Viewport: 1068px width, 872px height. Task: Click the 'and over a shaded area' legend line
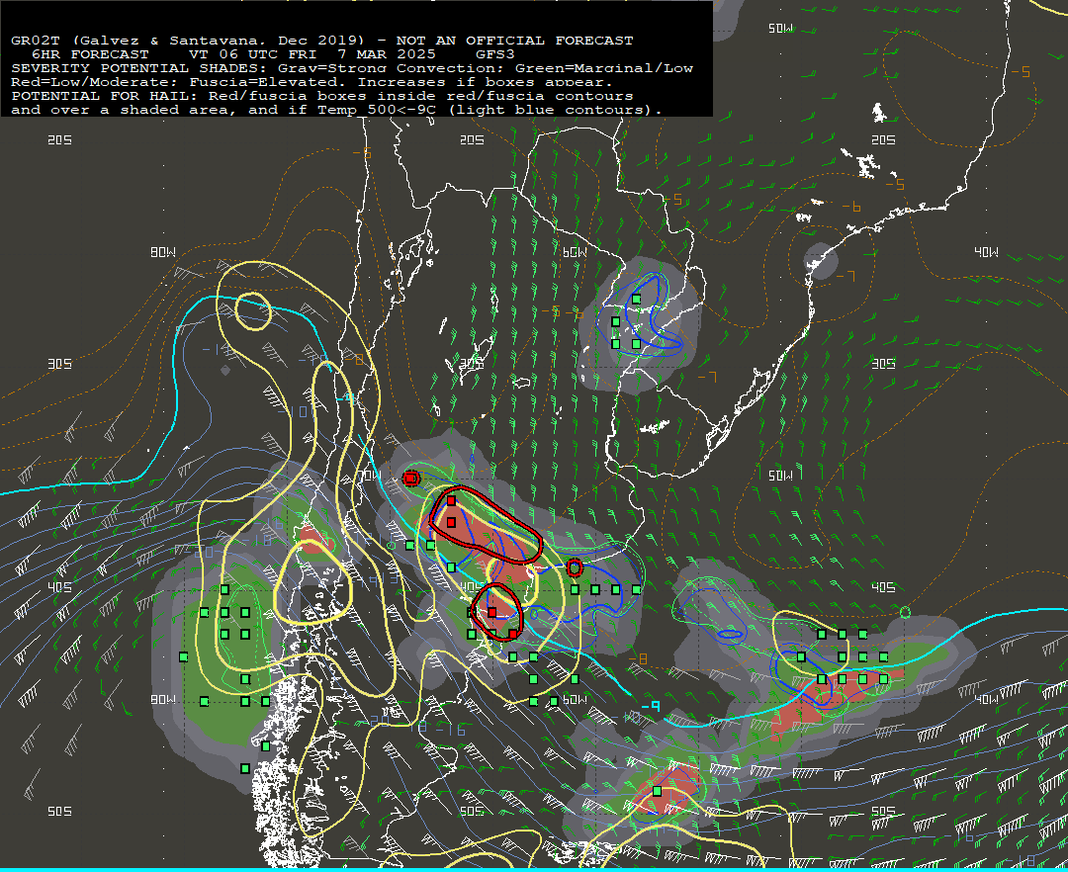[336, 110]
